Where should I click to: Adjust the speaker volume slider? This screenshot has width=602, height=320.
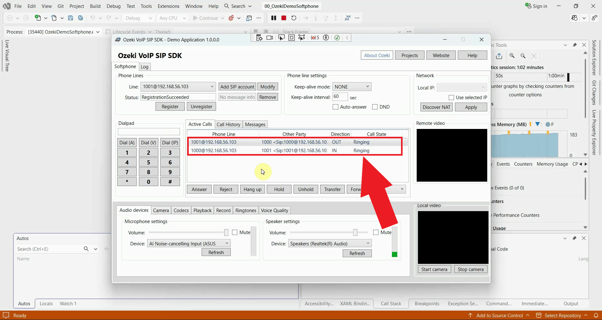click(x=355, y=232)
